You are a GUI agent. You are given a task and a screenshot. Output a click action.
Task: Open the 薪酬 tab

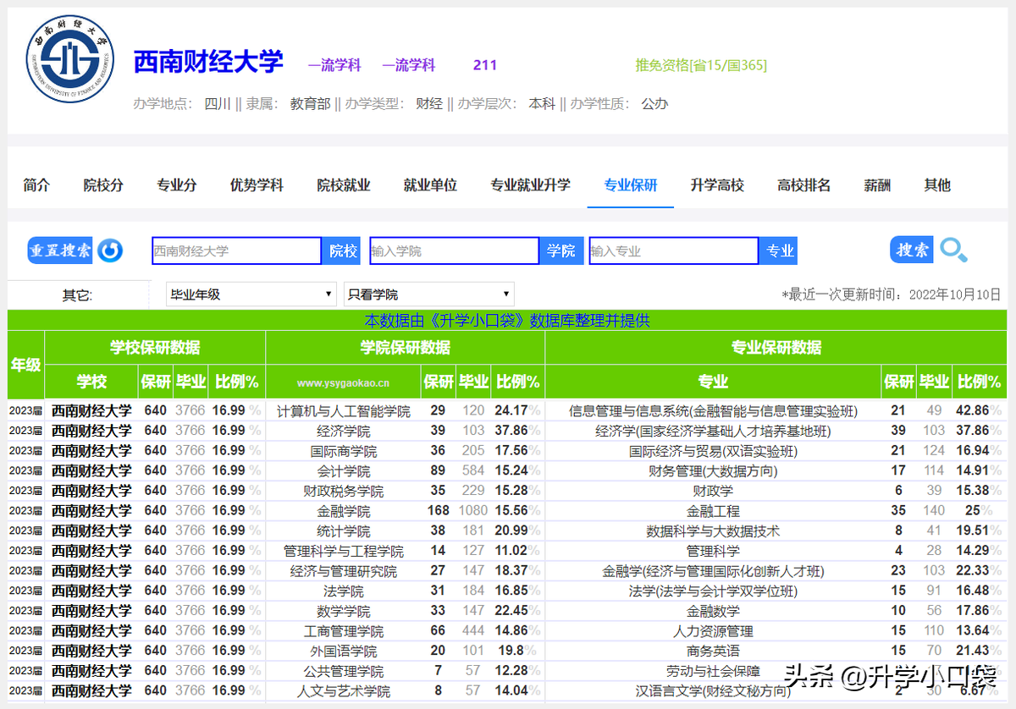pos(877,185)
